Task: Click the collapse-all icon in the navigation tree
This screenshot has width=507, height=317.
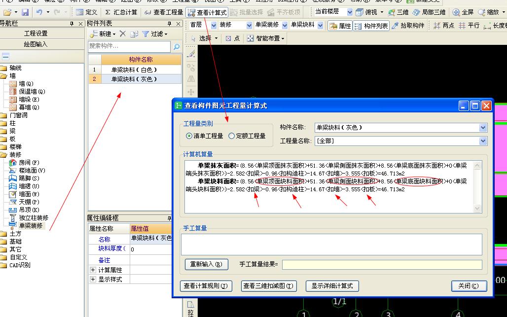Action: (5, 57)
